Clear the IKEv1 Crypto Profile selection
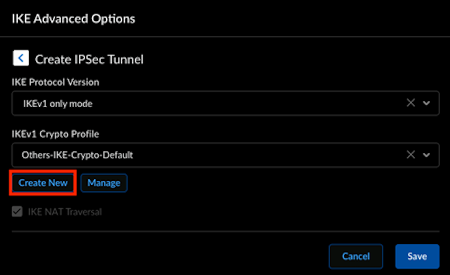The width and height of the screenshot is (450, 275). point(410,155)
